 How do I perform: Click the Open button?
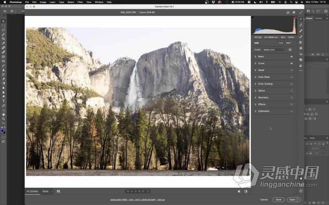coord(292,200)
